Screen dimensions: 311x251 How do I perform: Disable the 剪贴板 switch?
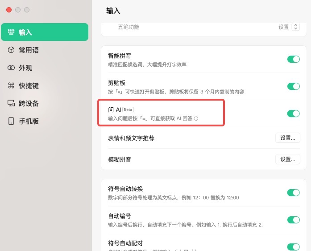pyautogui.click(x=293, y=86)
